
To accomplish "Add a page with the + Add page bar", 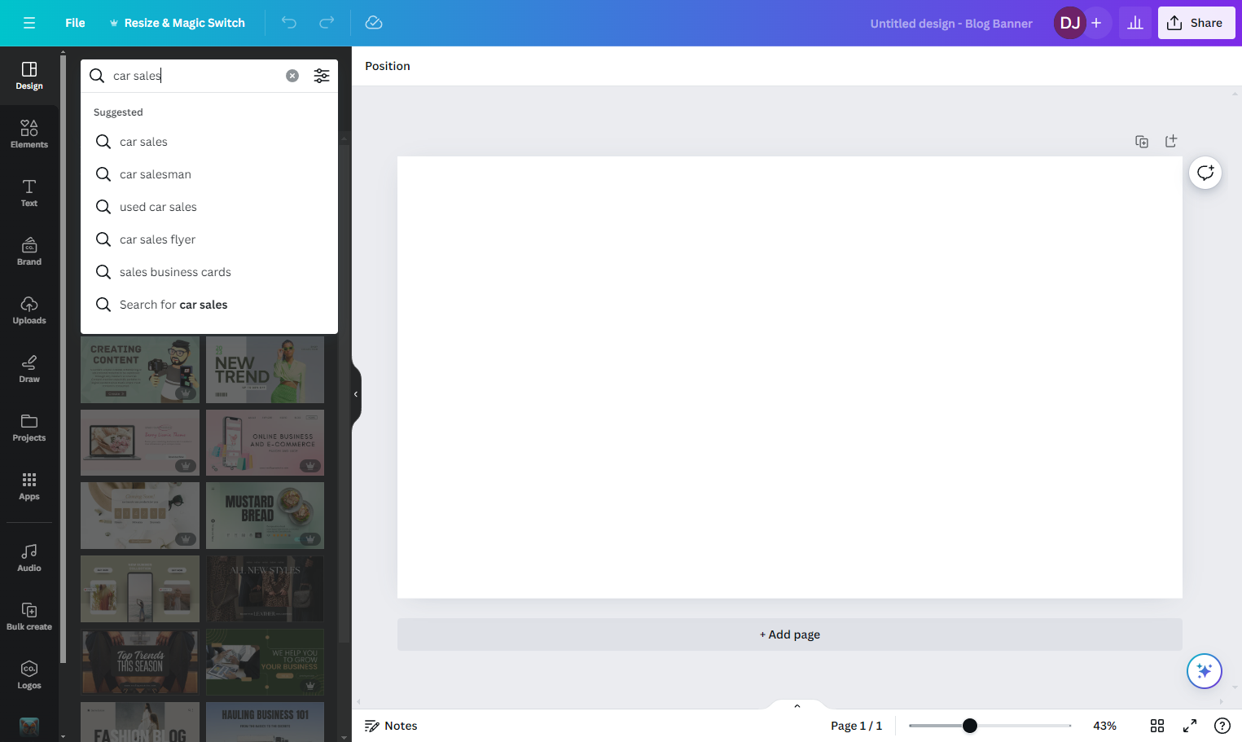I will point(790,634).
